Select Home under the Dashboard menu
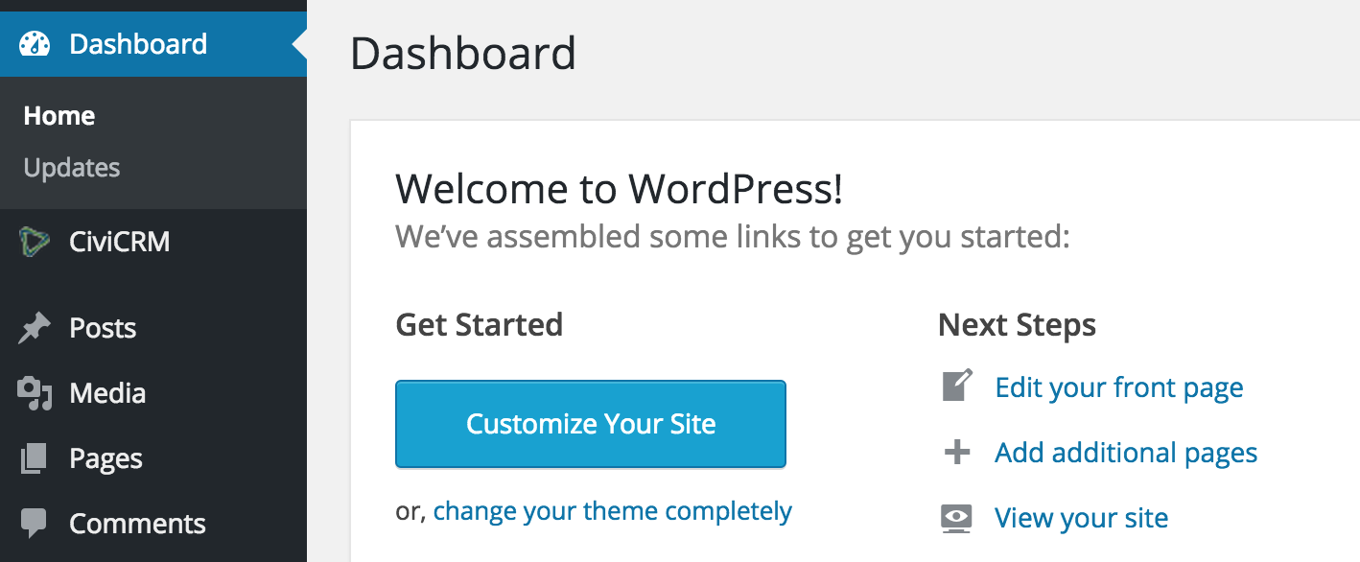This screenshot has width=1360, height=562. (x=59, y=115)
